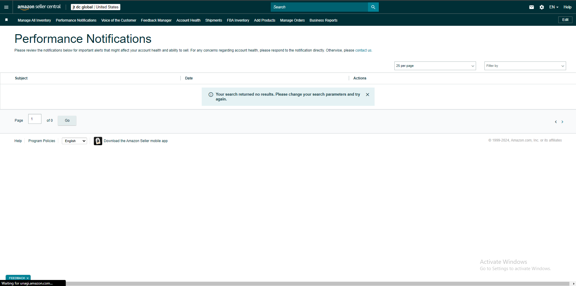Click the Edit favorites button
Image resolution: width=576 pixels, height=286 pixels.
[565, 20]
